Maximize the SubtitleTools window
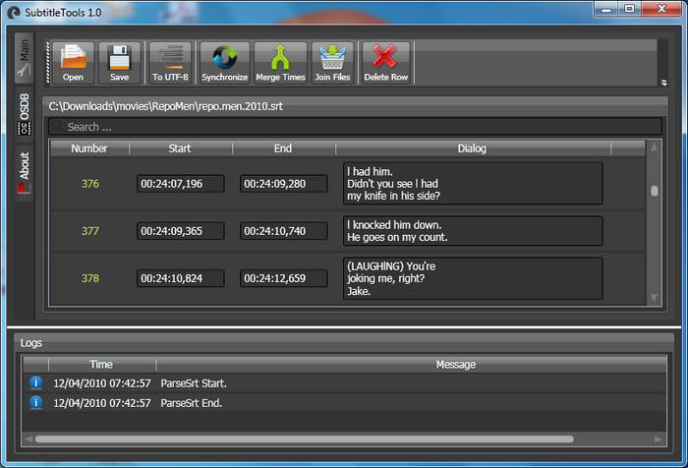This screenshot has width=688, height=468. click(x=630, y=9)
